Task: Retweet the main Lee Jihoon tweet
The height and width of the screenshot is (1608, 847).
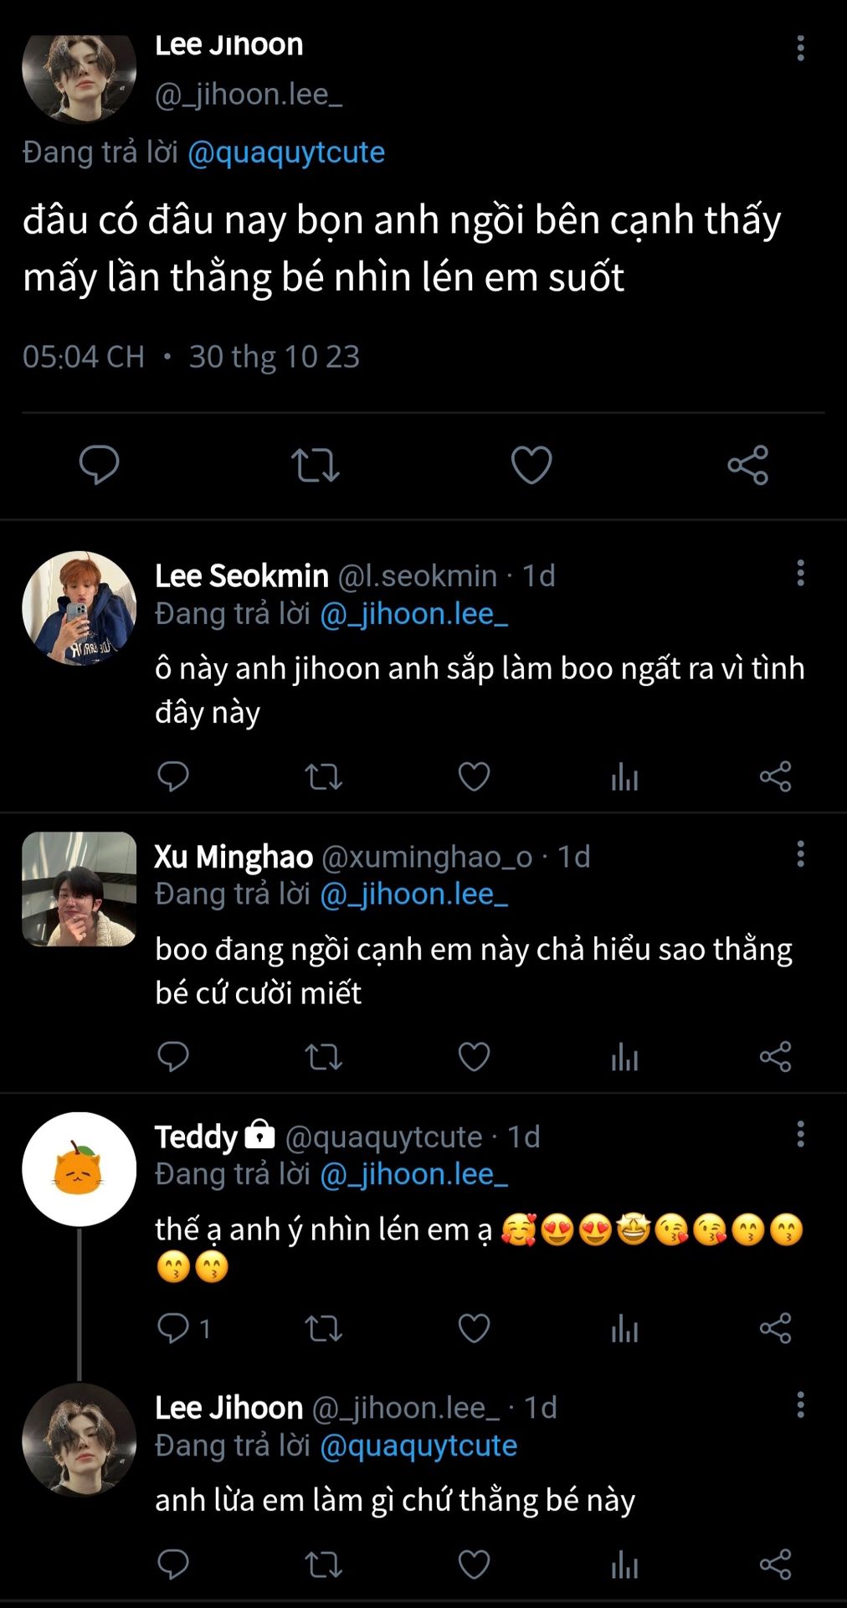Action: (315, 465)
